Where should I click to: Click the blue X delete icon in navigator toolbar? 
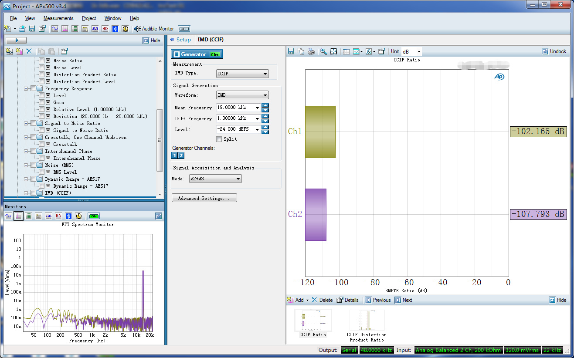[29, 51]
